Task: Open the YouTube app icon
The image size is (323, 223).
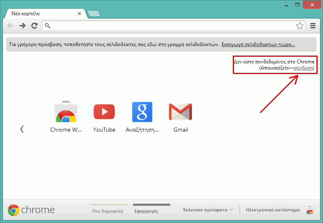Action: tap(104, 112)
